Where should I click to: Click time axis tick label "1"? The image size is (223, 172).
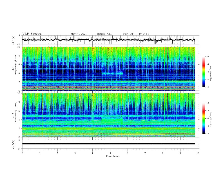click(x=40, y=153)
